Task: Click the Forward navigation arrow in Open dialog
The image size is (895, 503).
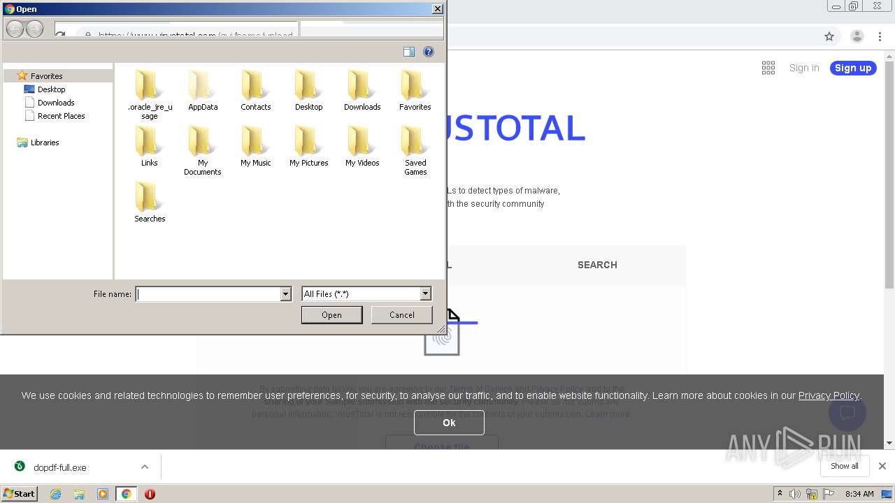Action: click(34, 29)
